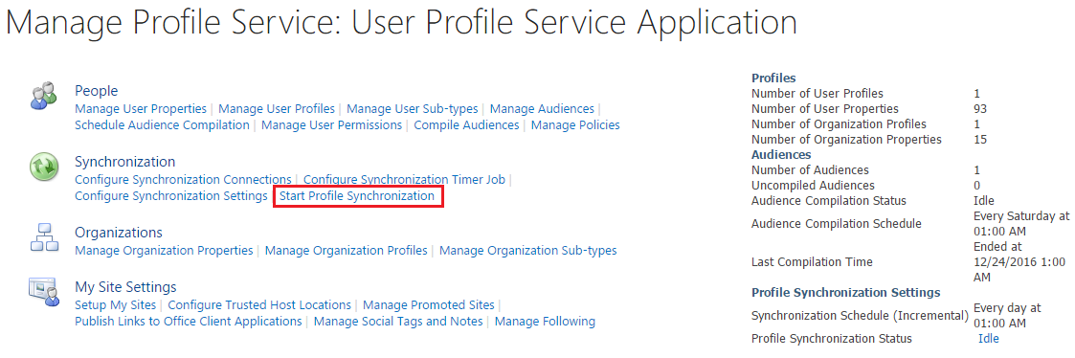Viewport: 1075px width, 358px height.
Task: Open Manage Social Tags and Notes
Action: click(398, 321)
